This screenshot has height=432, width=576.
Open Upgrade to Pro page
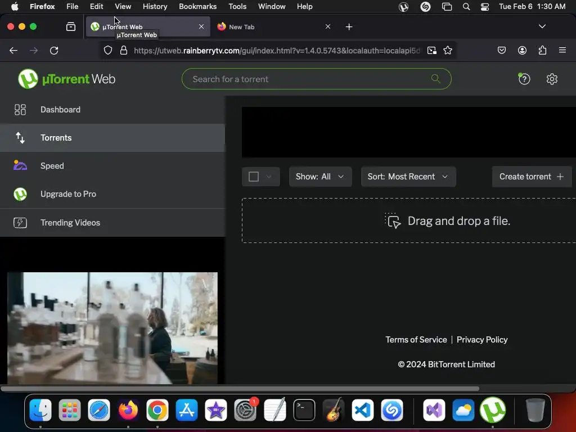click(x=112, y=194)
